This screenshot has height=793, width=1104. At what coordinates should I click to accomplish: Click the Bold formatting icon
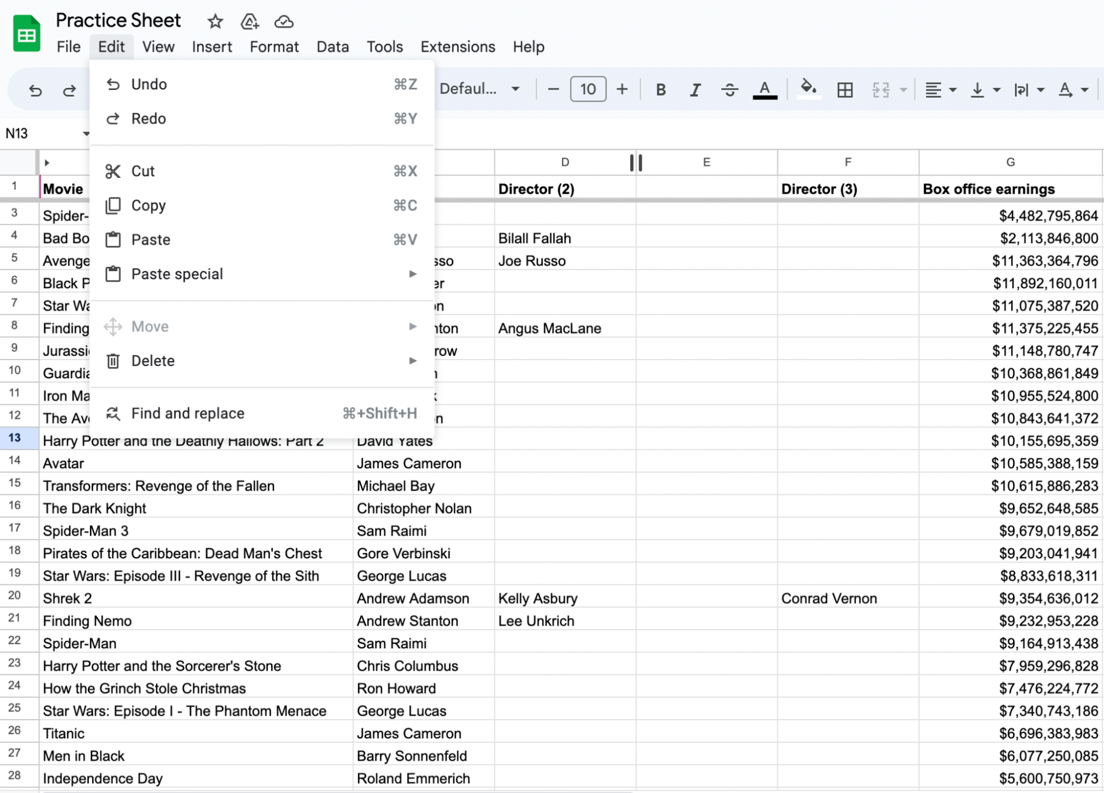661,90
